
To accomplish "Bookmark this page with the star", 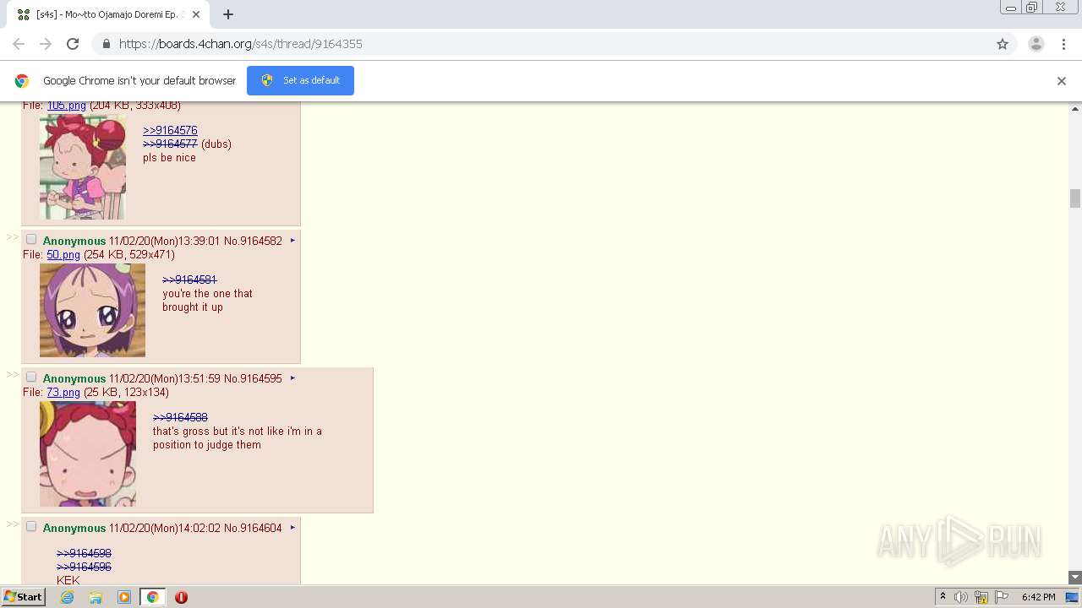I will [x=1003, y=44].
